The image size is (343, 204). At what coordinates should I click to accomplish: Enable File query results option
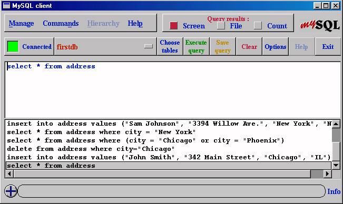click(x=221, y=26)
